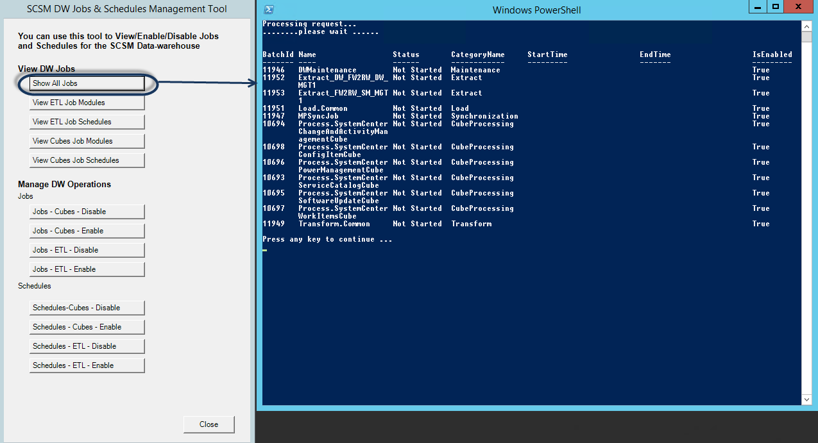
Task: Click the PowerShell scrollbar down arrow
Action: [807, 399]
